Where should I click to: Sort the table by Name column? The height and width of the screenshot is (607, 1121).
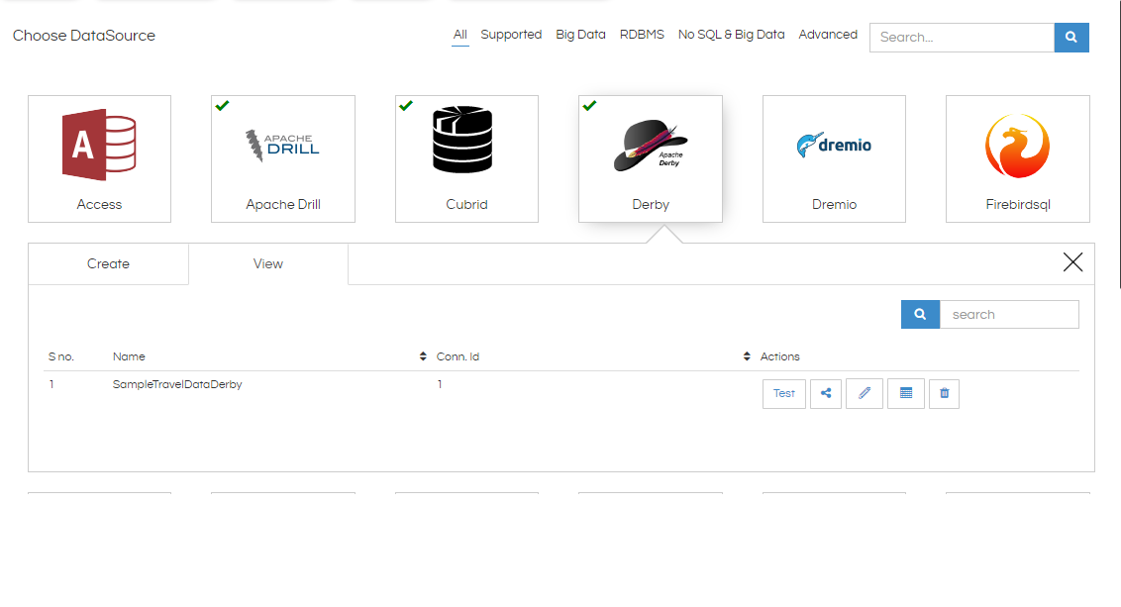[423, 356]
